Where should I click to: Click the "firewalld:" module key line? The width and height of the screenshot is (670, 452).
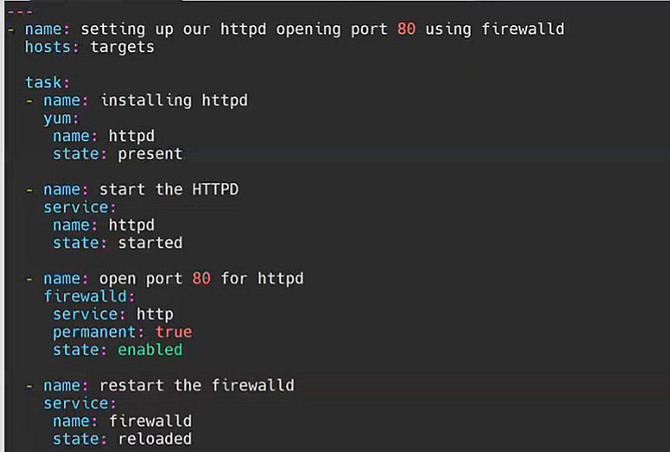point(90,296)
